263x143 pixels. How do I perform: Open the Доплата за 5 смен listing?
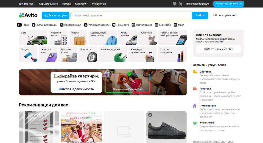(x=81, y=127)
